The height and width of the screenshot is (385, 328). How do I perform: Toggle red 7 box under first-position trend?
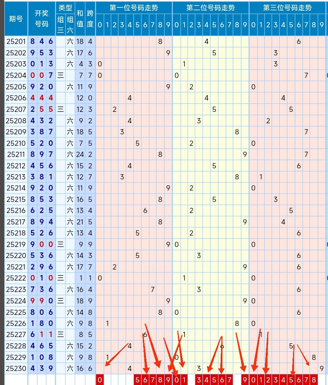tap(153, 380)
